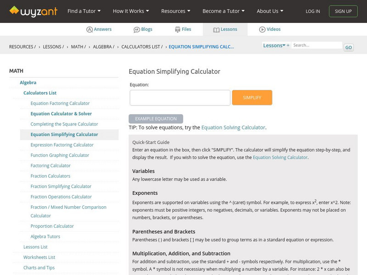Open Fraction Calculators in sidebar
The width and height of the screenshot is (367, 275).
click(x=50, y=176)
